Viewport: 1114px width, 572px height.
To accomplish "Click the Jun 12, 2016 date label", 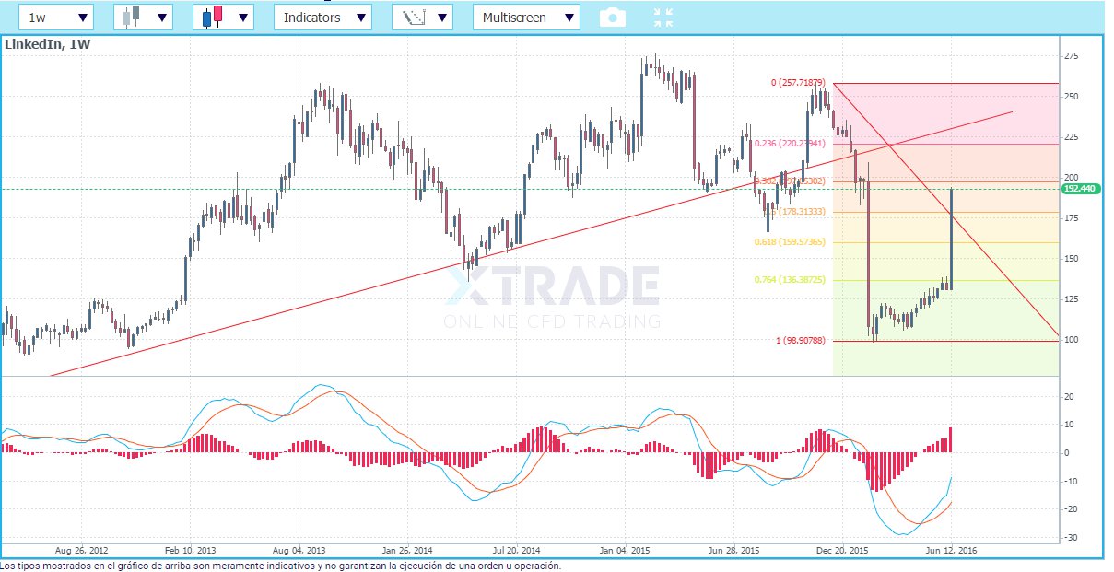I will pyautogui.click(x=952, y=550).
